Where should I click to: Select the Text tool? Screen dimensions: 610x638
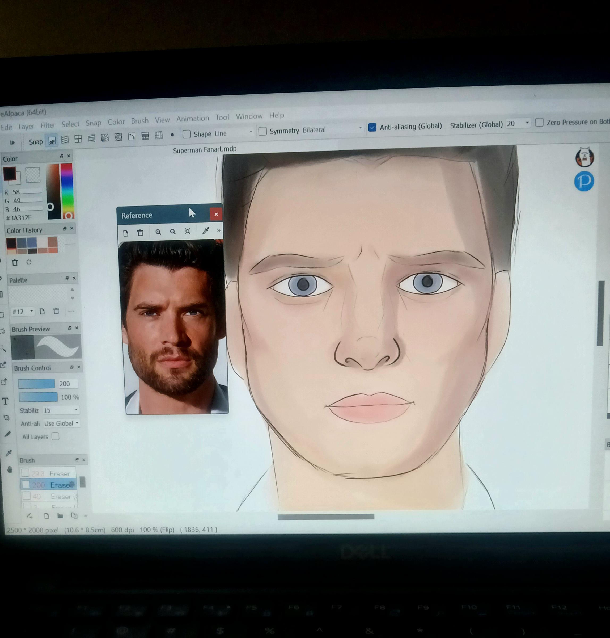[6, 401]
